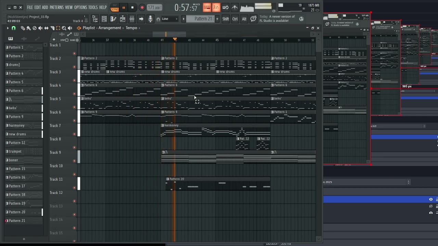
Task: Open the TOOLS menu
Action: pos(93,8)
